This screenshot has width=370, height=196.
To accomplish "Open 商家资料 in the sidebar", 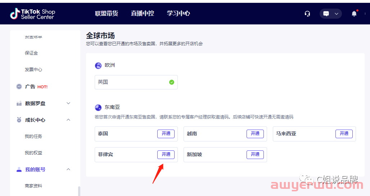I will click(33, 186).
